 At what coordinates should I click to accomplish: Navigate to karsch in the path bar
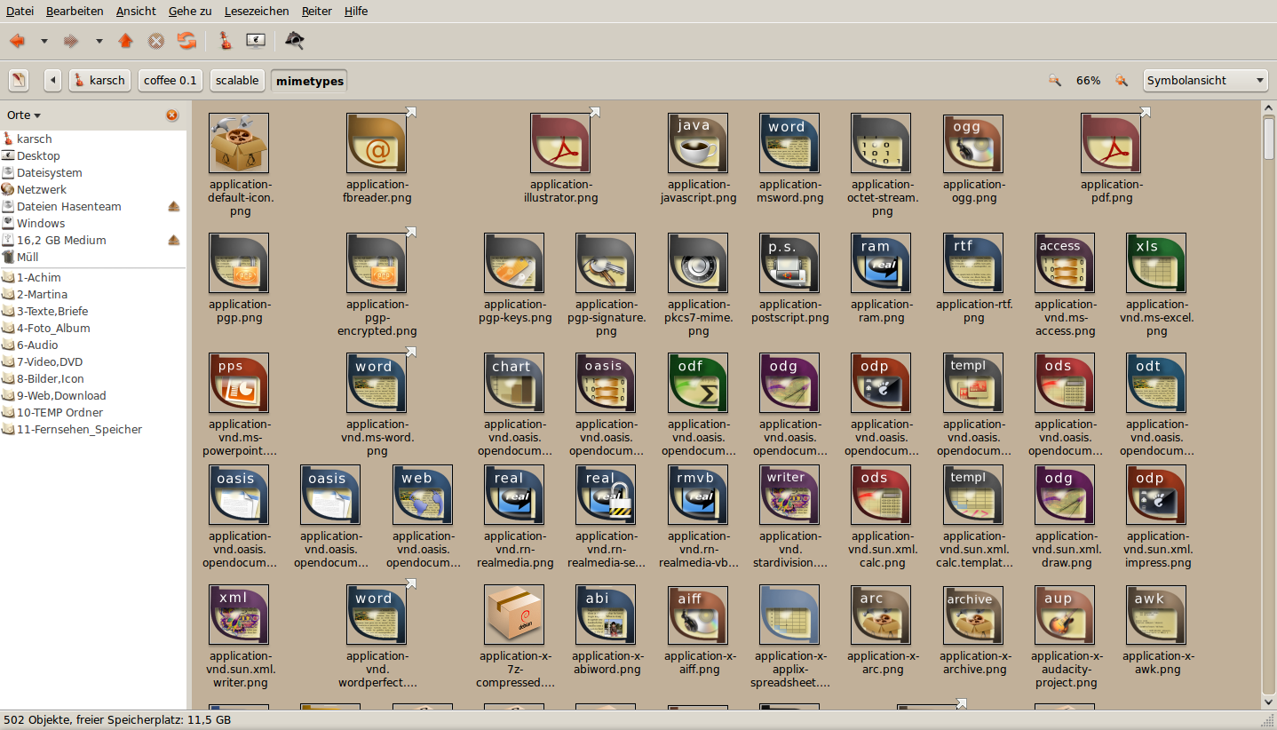point(99,80)
